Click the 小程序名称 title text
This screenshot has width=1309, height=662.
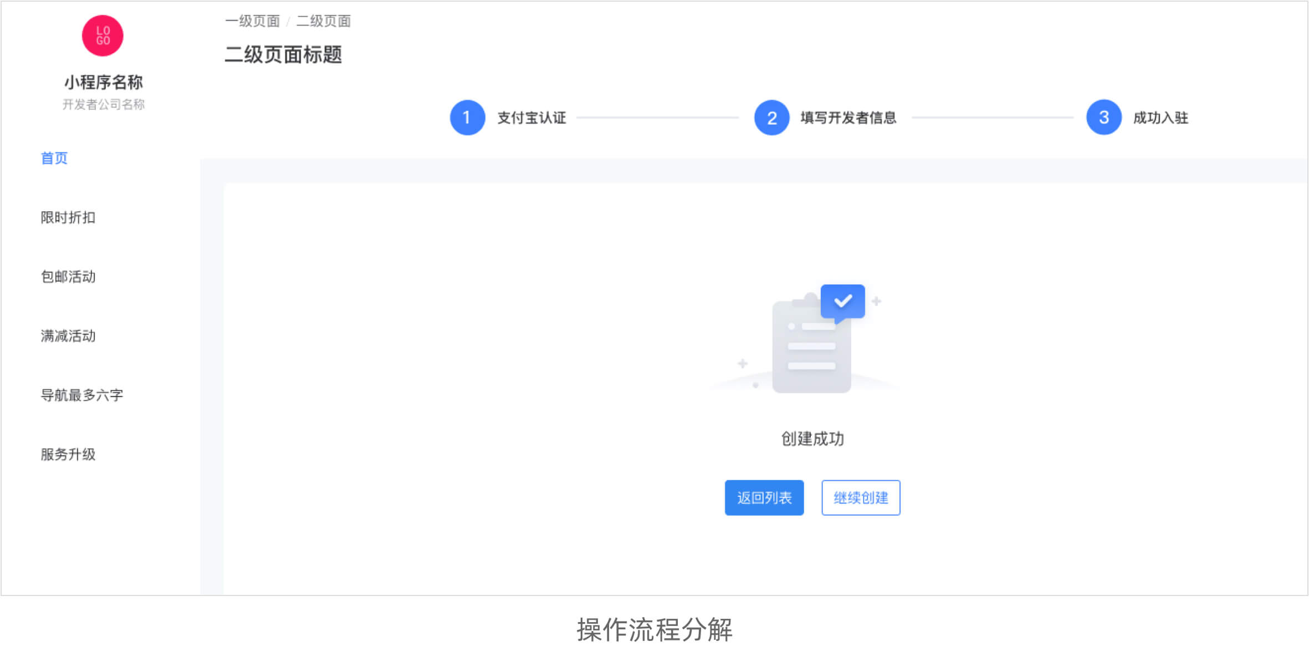coord(104,83)
